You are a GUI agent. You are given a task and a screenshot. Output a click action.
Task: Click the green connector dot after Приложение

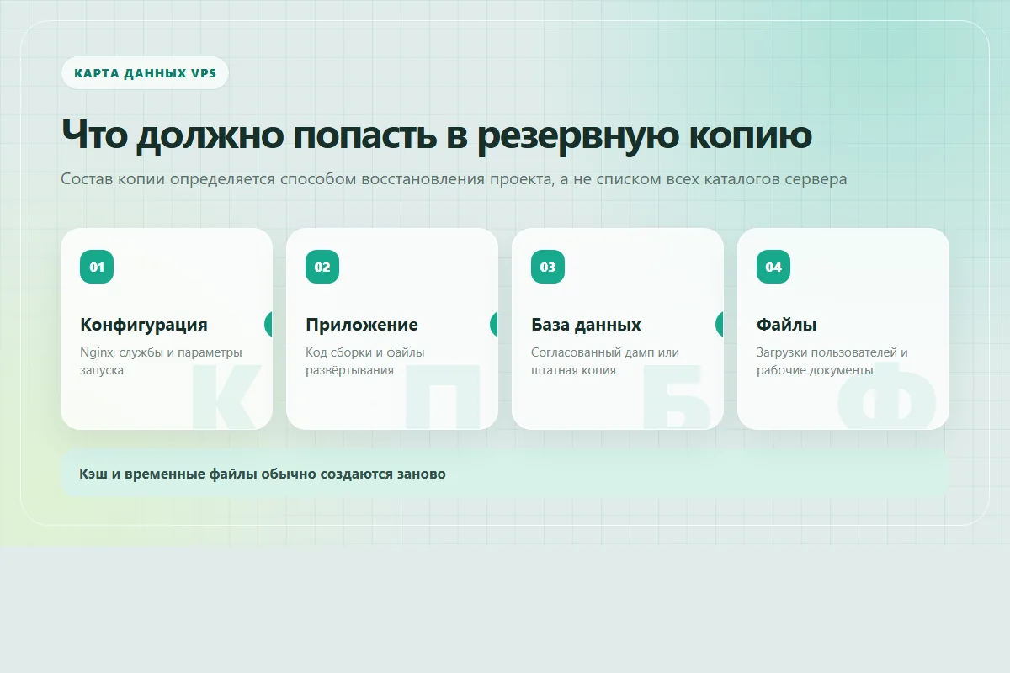[494, 324]
